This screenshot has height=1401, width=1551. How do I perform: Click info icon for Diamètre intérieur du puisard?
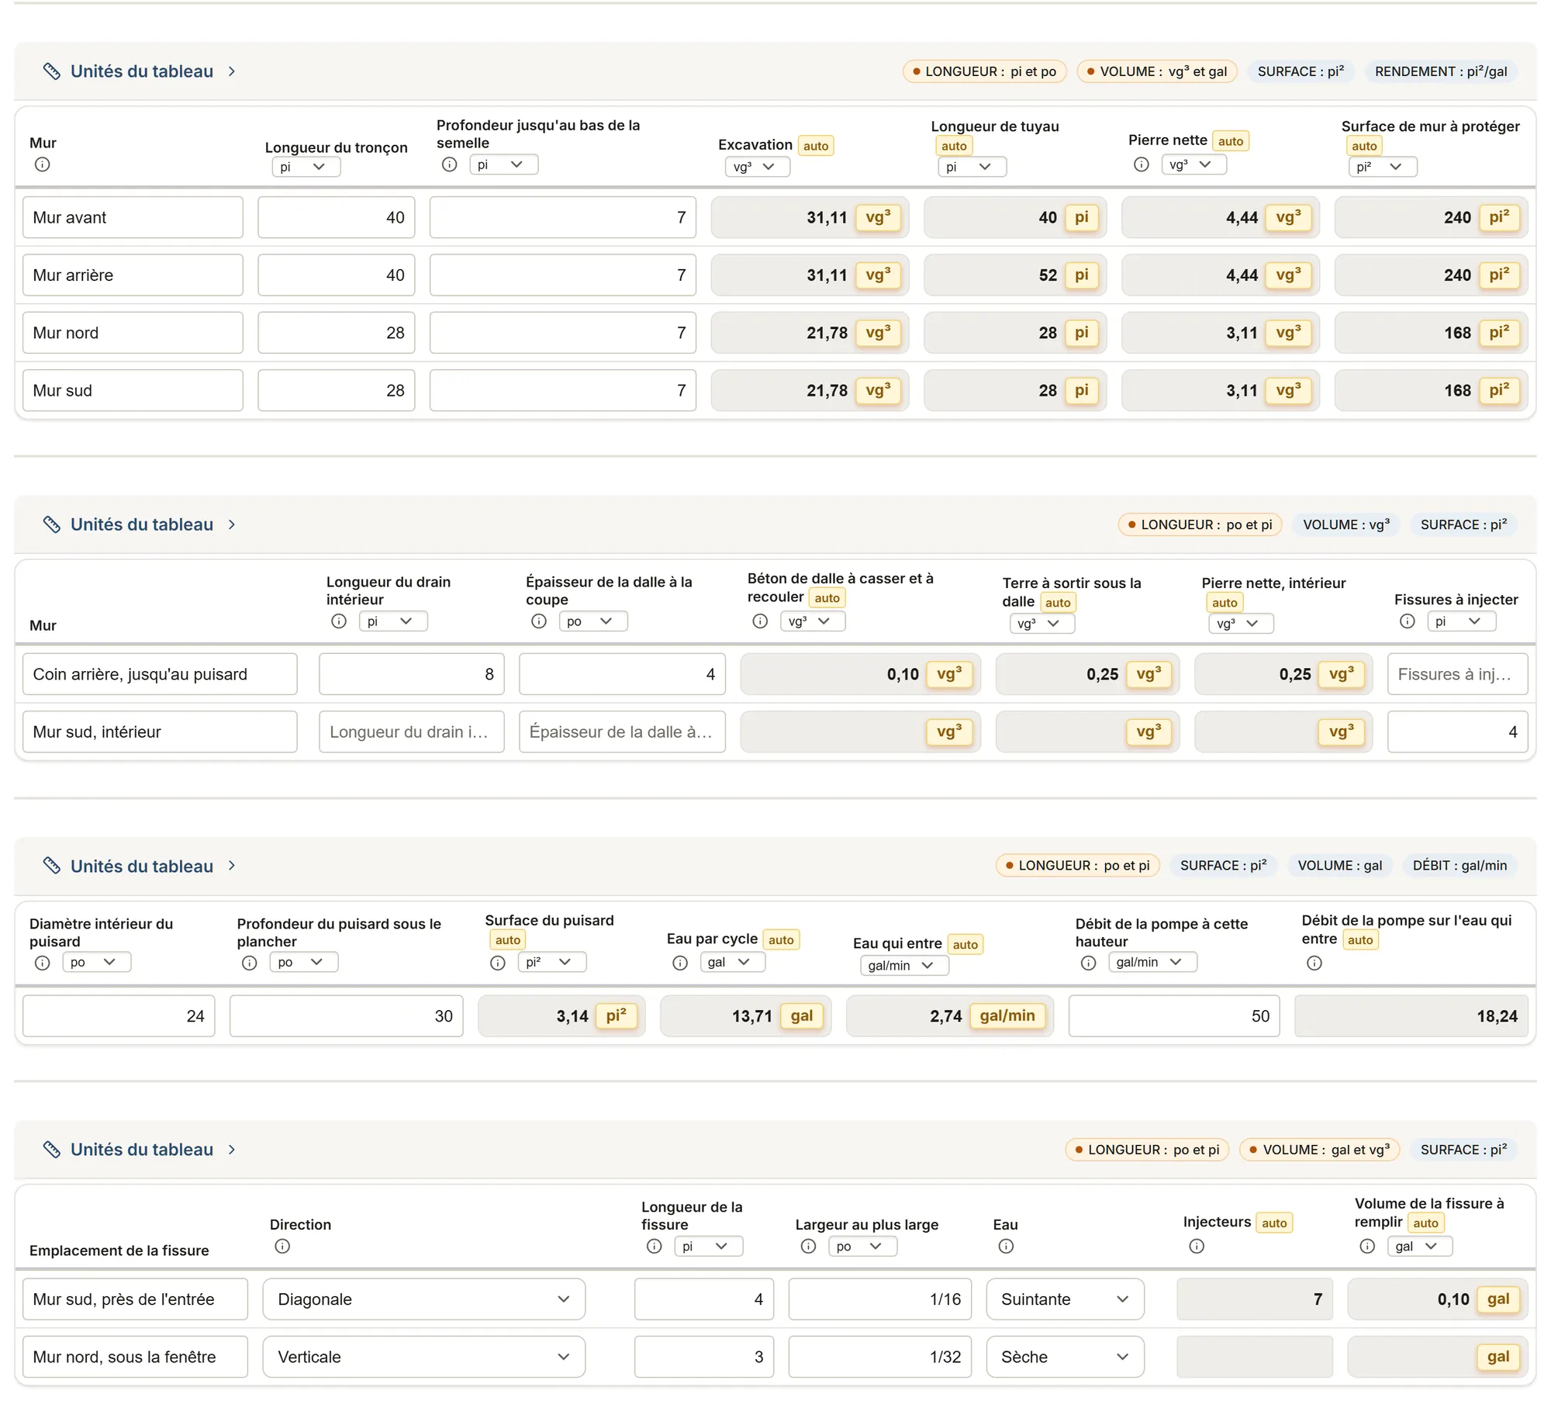coord(43,963)
